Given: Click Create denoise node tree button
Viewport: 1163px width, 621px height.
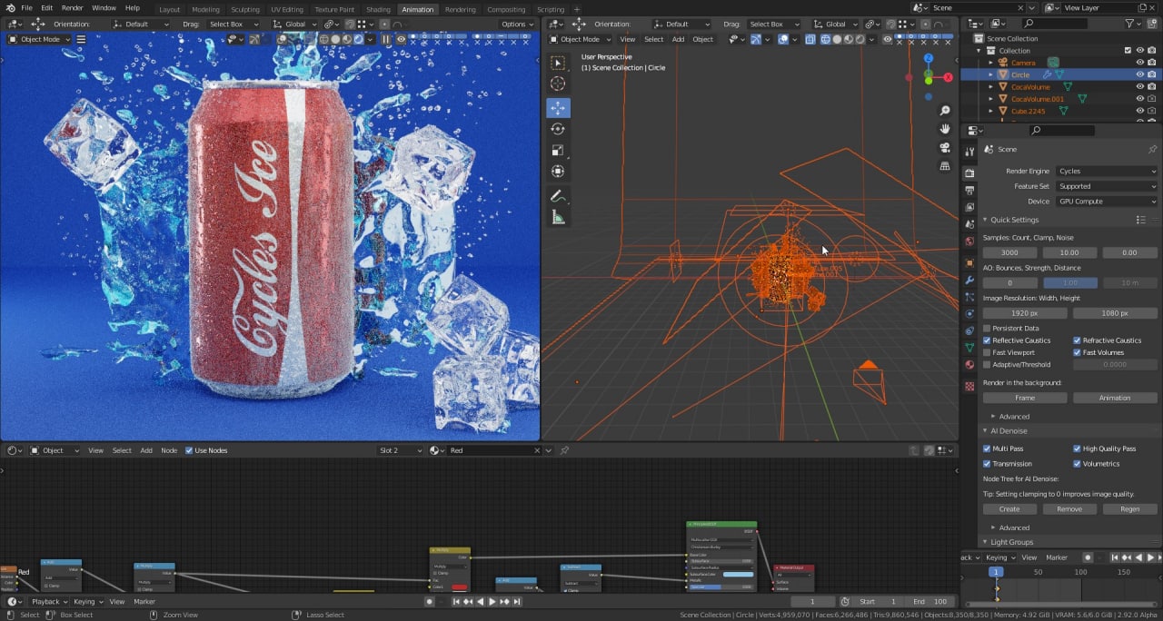Looking at the screenshot, I should point(1009,509).
